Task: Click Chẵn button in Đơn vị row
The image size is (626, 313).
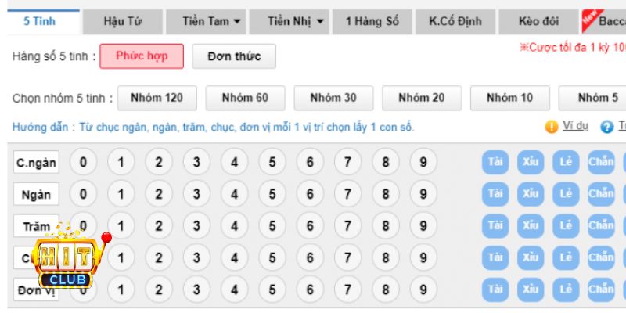Action: tap(601, 290)
